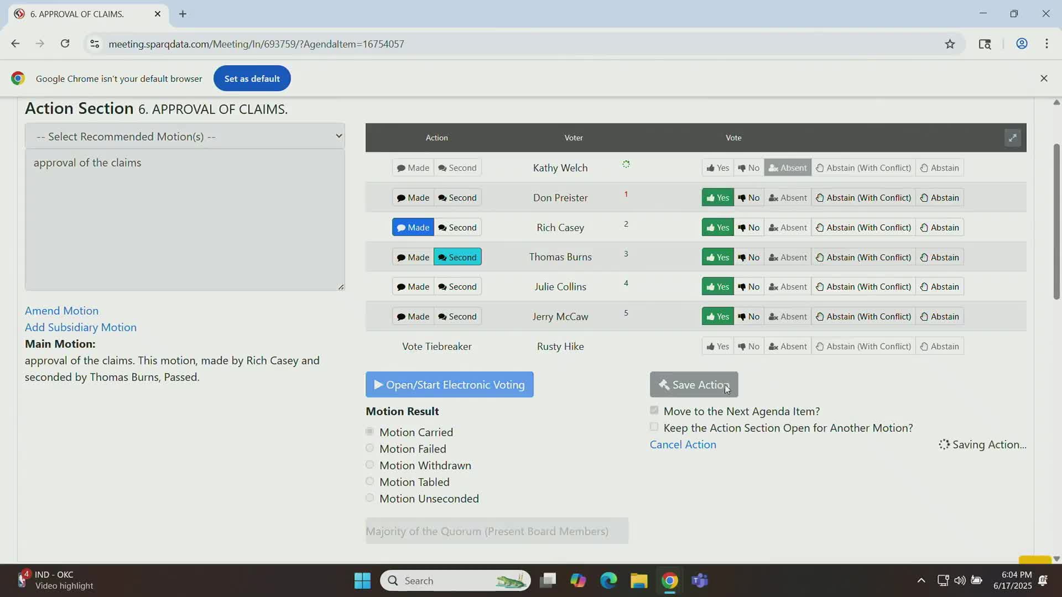Show hidden system tray icons

coord(921,580)
